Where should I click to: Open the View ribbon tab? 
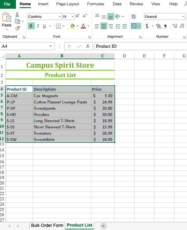coord(156,4)
